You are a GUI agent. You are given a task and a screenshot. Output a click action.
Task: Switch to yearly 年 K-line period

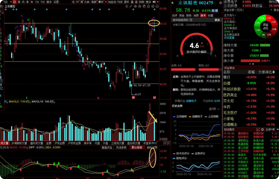[32, 2]
